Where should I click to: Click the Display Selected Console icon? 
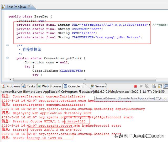166,86
